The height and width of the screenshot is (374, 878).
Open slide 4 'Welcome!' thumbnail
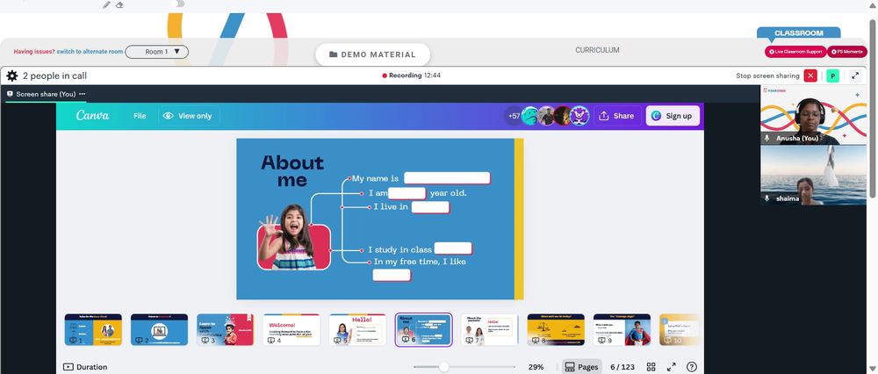(291, 330)
